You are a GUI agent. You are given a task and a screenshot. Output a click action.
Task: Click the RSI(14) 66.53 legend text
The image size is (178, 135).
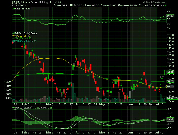point(23,8)
